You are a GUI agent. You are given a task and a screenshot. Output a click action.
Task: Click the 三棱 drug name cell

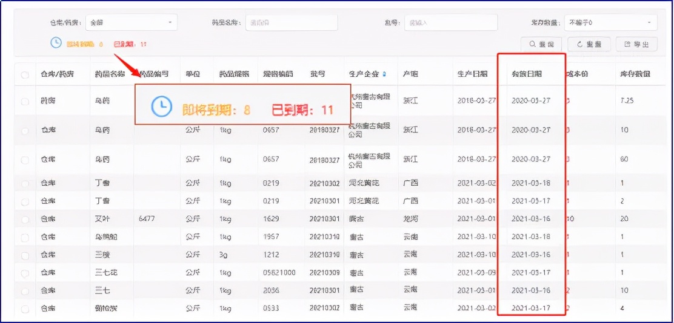(x=102, y=255)
